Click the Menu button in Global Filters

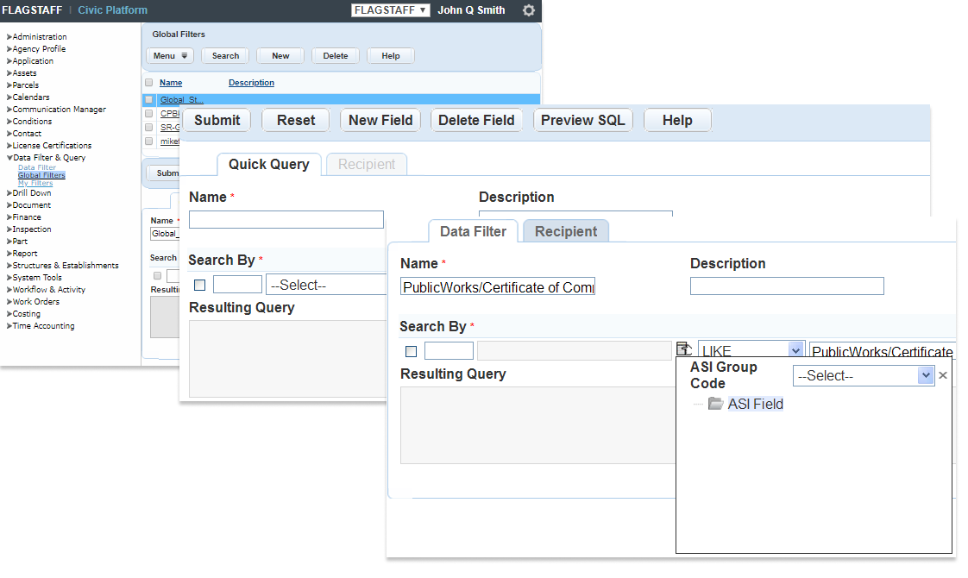tap(170, 56)
